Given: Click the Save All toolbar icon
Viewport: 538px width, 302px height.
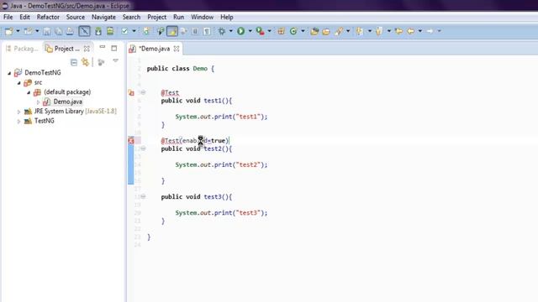Looking at the screenshot, I should coord(58,31).
